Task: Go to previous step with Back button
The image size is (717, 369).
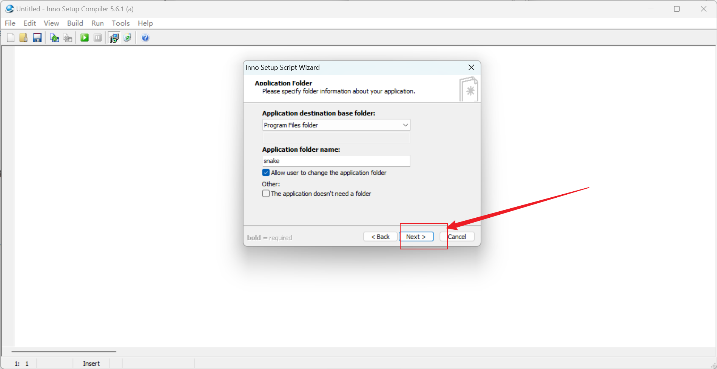Action: [x=380, y=237]
